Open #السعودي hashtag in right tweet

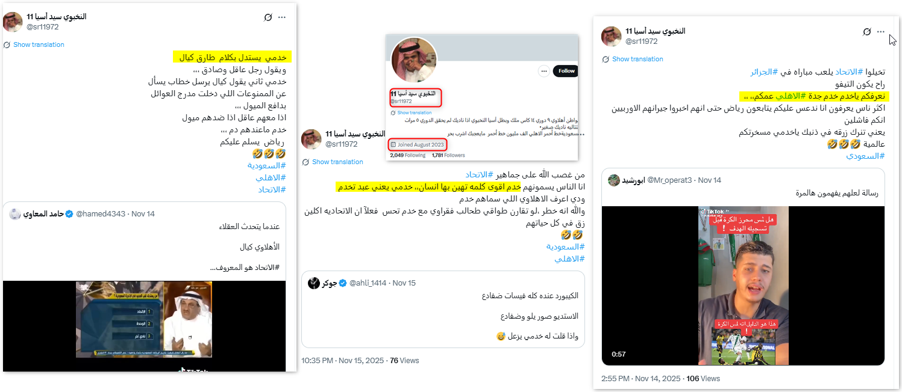pyautogui.click(x=865, y=156)
